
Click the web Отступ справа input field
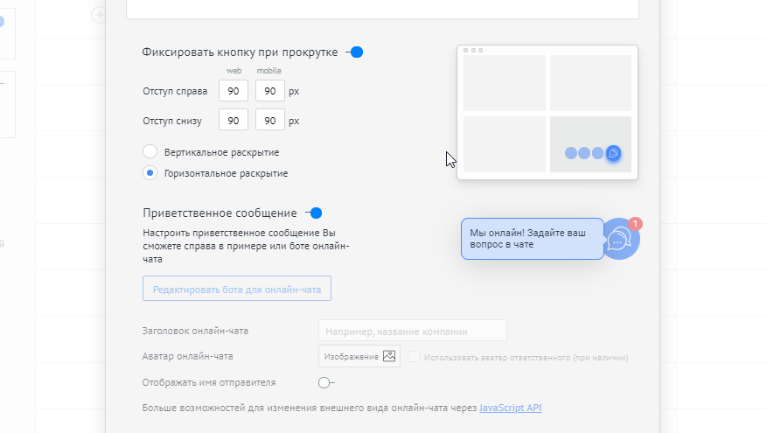tap(234, 91)
